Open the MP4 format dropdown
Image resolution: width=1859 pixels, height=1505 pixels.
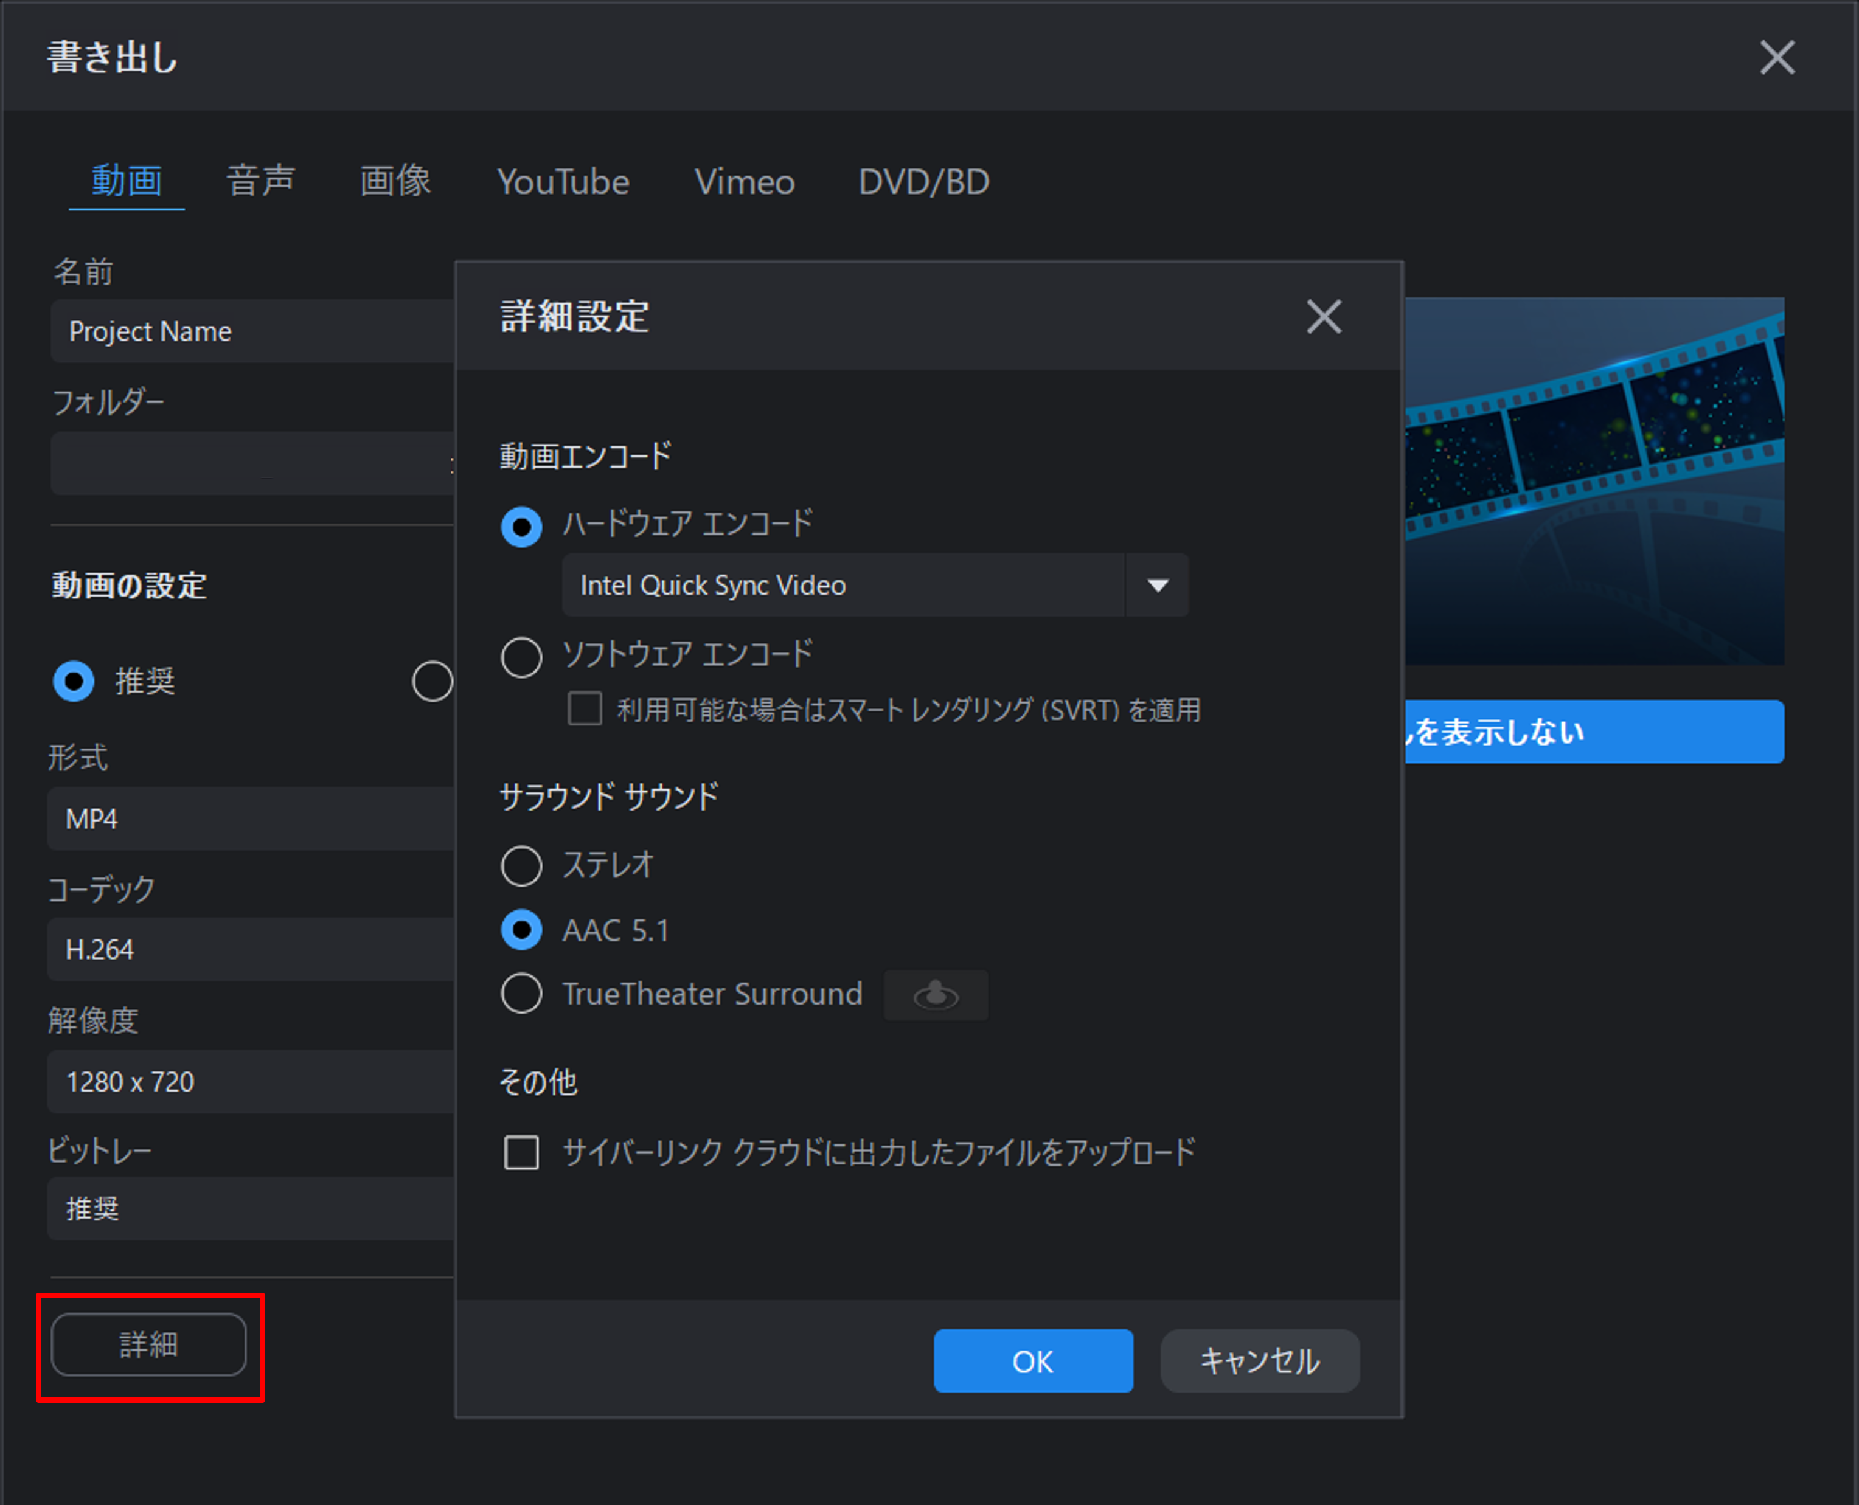click(x=251, y=818)
